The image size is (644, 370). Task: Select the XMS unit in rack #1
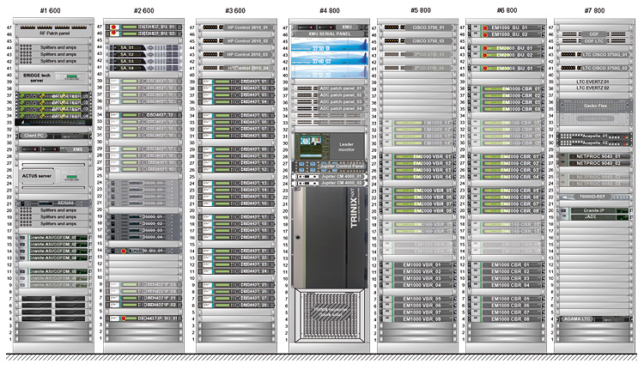(x=54, y=149)
